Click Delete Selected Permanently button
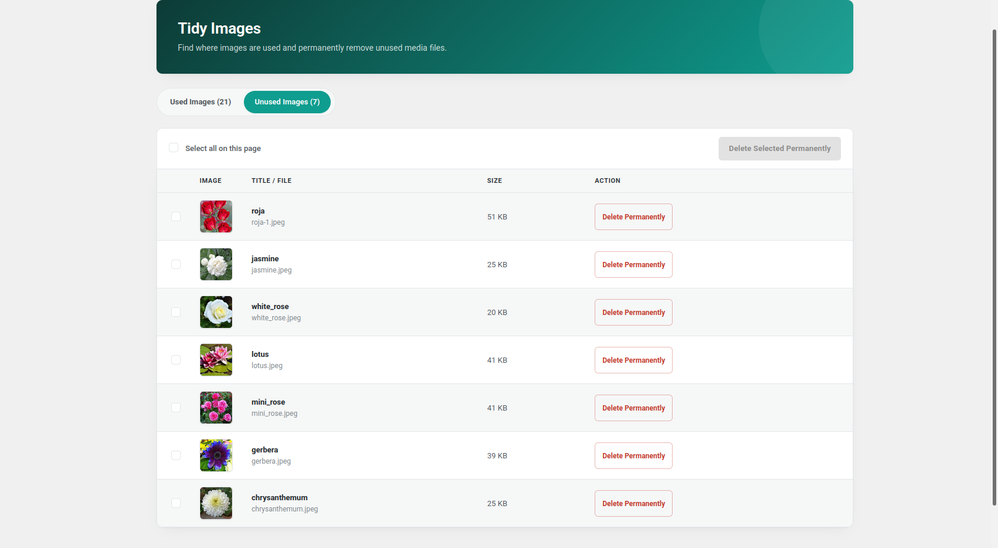Screen dimensions: 998x548 click(x=780, y=149)
